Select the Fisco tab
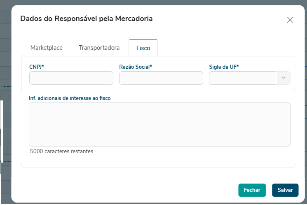Screen dimensions: 307x205 pos(143,48)
